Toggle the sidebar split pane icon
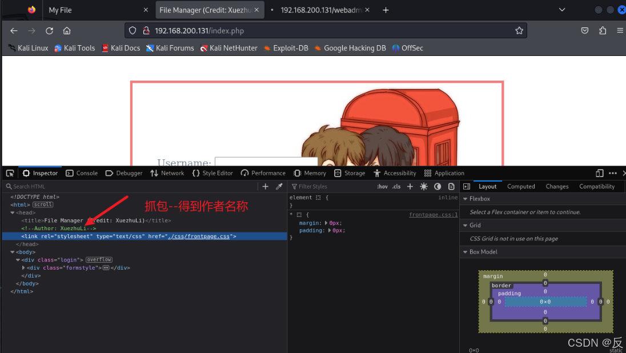Screen dimensions: 626x353 [x=466, y=186]
